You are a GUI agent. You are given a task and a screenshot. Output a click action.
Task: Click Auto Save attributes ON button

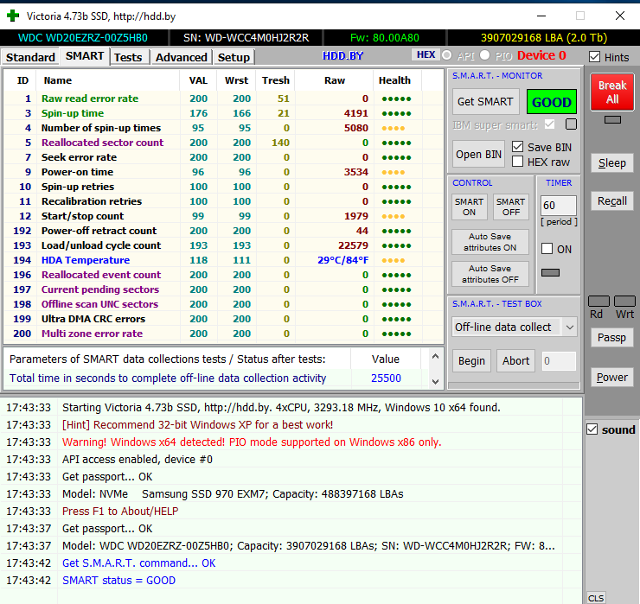(x=490, y=242)
